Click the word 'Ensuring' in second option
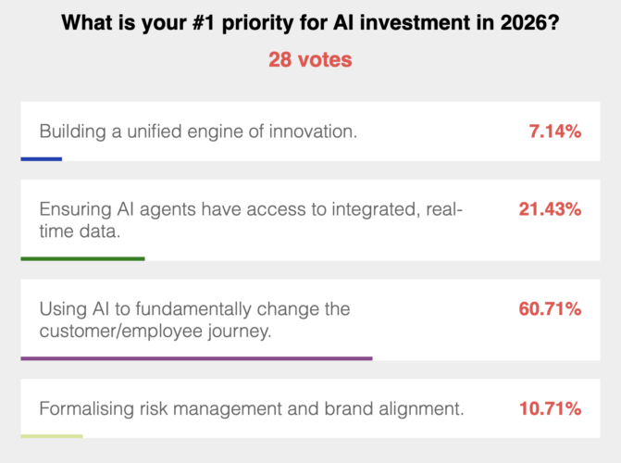621x463 pixels. 75,209
